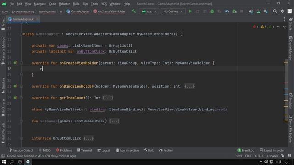The image size is (294, 165).
Task: Open the Profile app gauge icon
Action: (227, 11)
